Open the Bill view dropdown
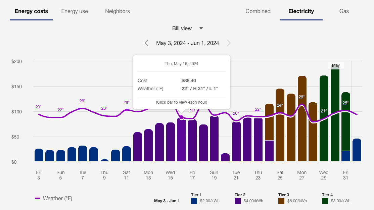 [188, 28]
